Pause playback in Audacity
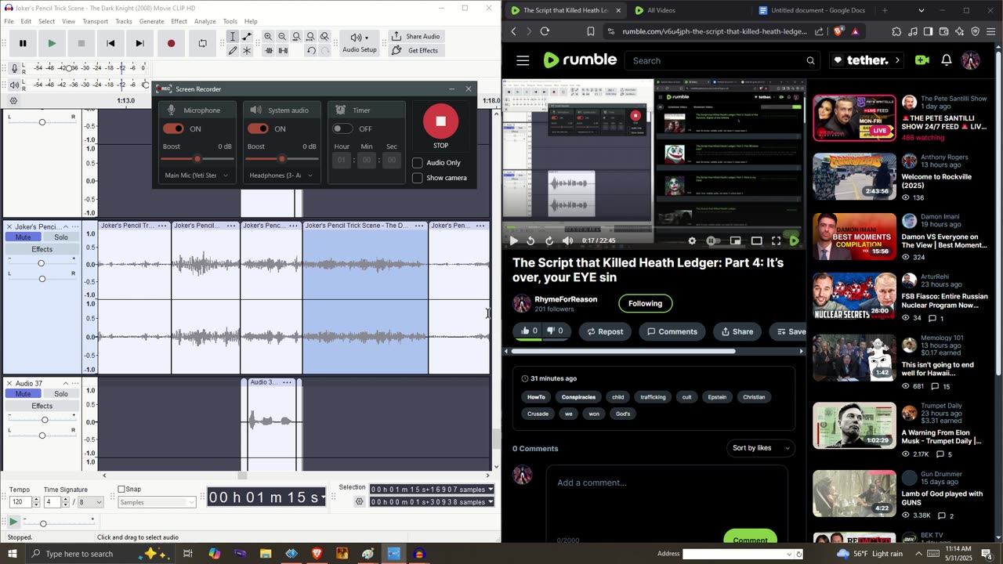The height and width of the screenshot is (564, 1003). [23, 43]
